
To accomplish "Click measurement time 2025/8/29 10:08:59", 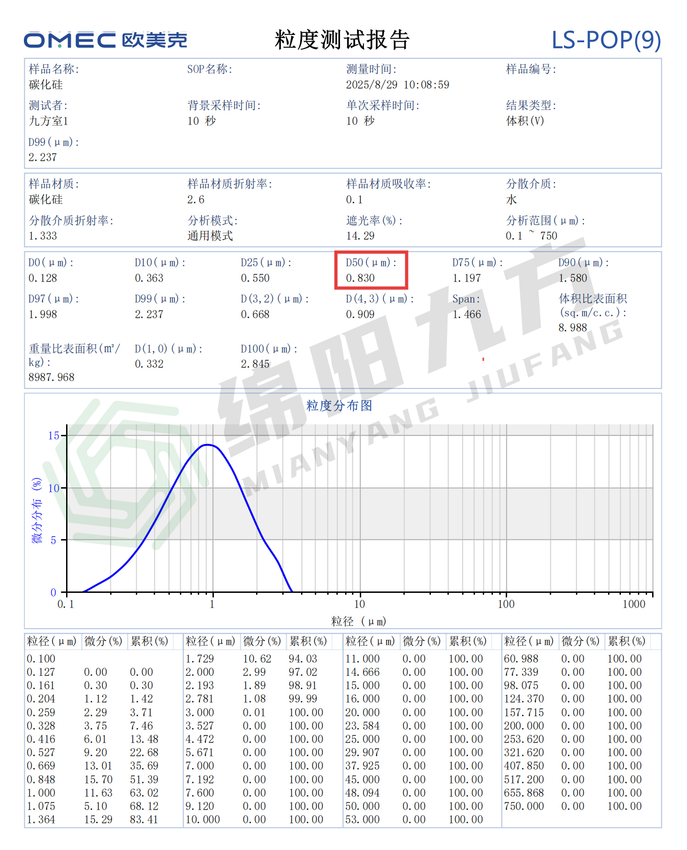I will click(x=397, y=84).
